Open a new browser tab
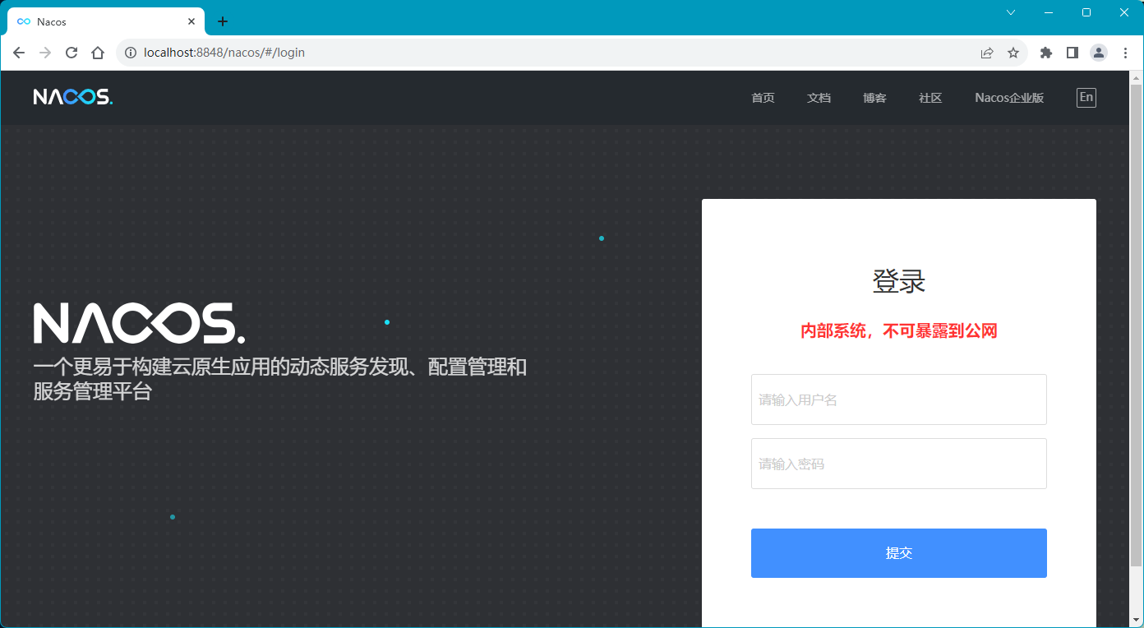Viewport: 1144px width, 628px height. tap(223, 21)
